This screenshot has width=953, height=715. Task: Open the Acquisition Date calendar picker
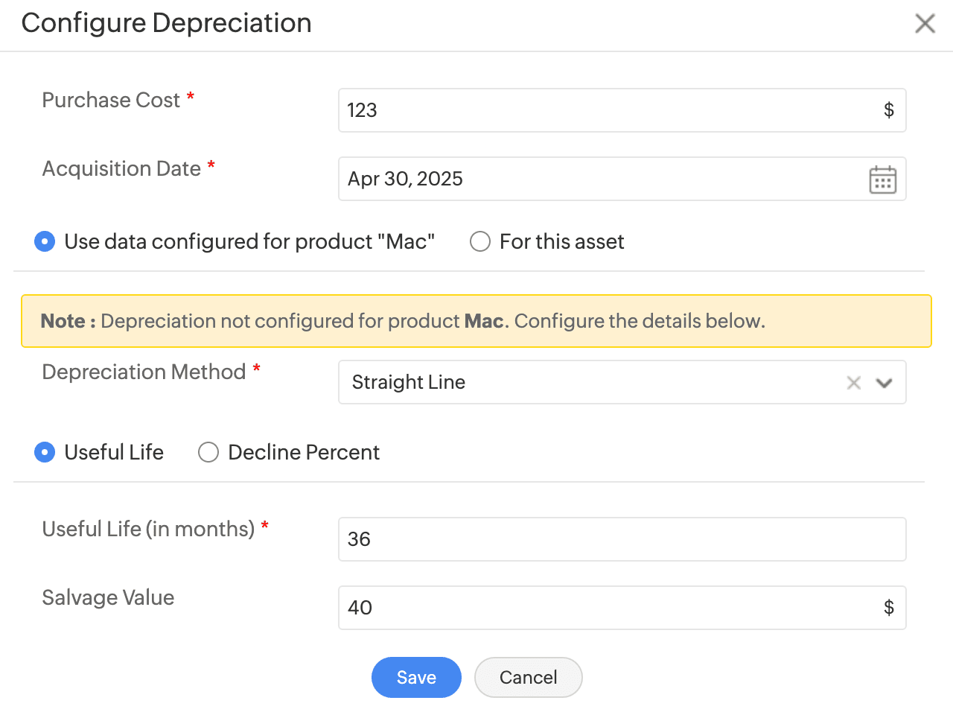882,179
